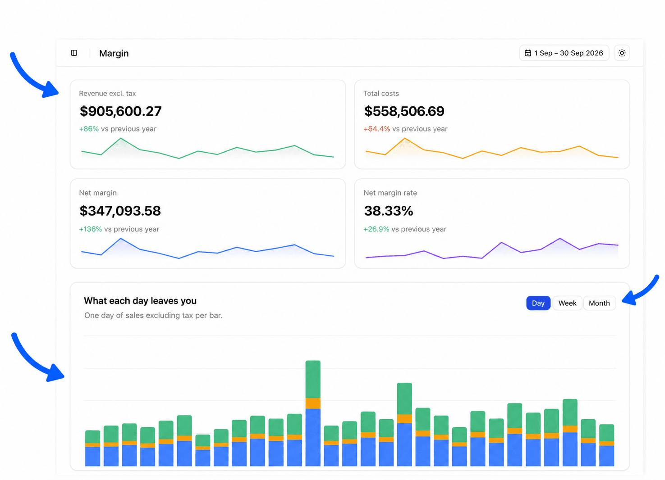The height and width of the screenshot is (480, 665).
Task: Switch theme with the sun icon
Action: (x=622, y=53)
